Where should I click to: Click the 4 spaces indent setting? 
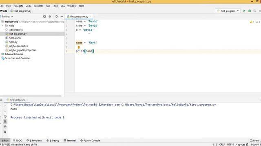pos(241,144)
